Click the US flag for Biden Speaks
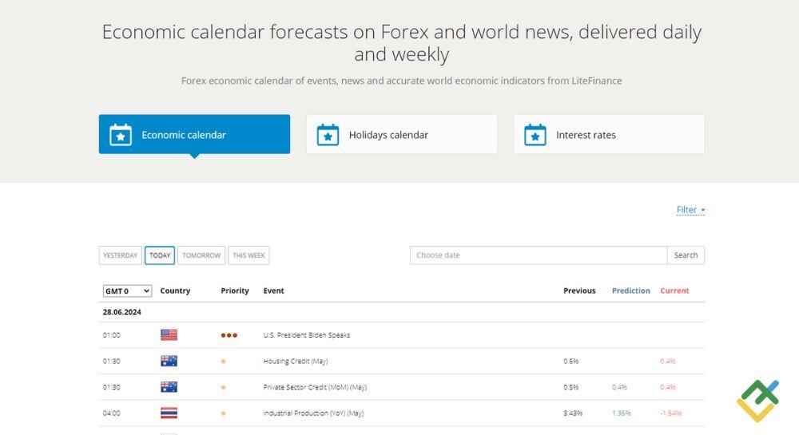 [169, 335]
